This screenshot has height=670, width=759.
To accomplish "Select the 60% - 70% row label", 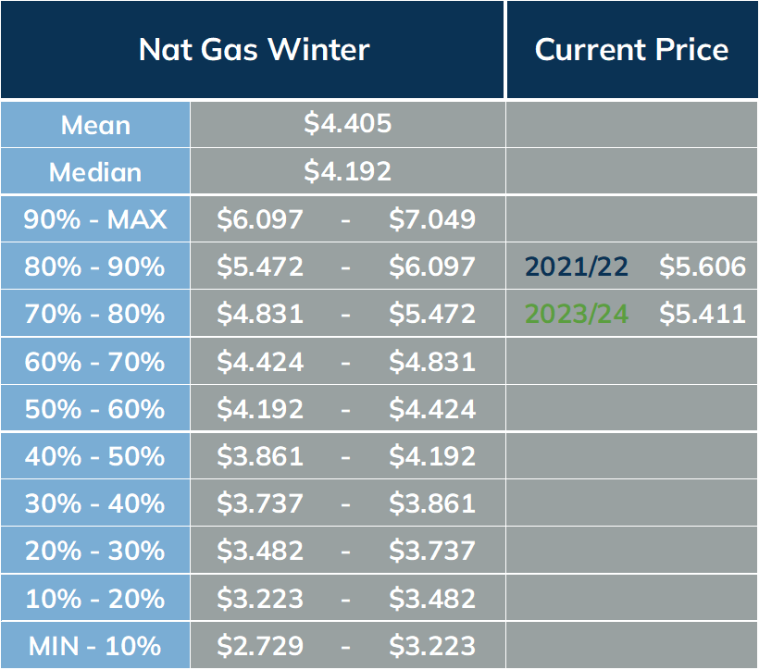I will tap(95, 362).
